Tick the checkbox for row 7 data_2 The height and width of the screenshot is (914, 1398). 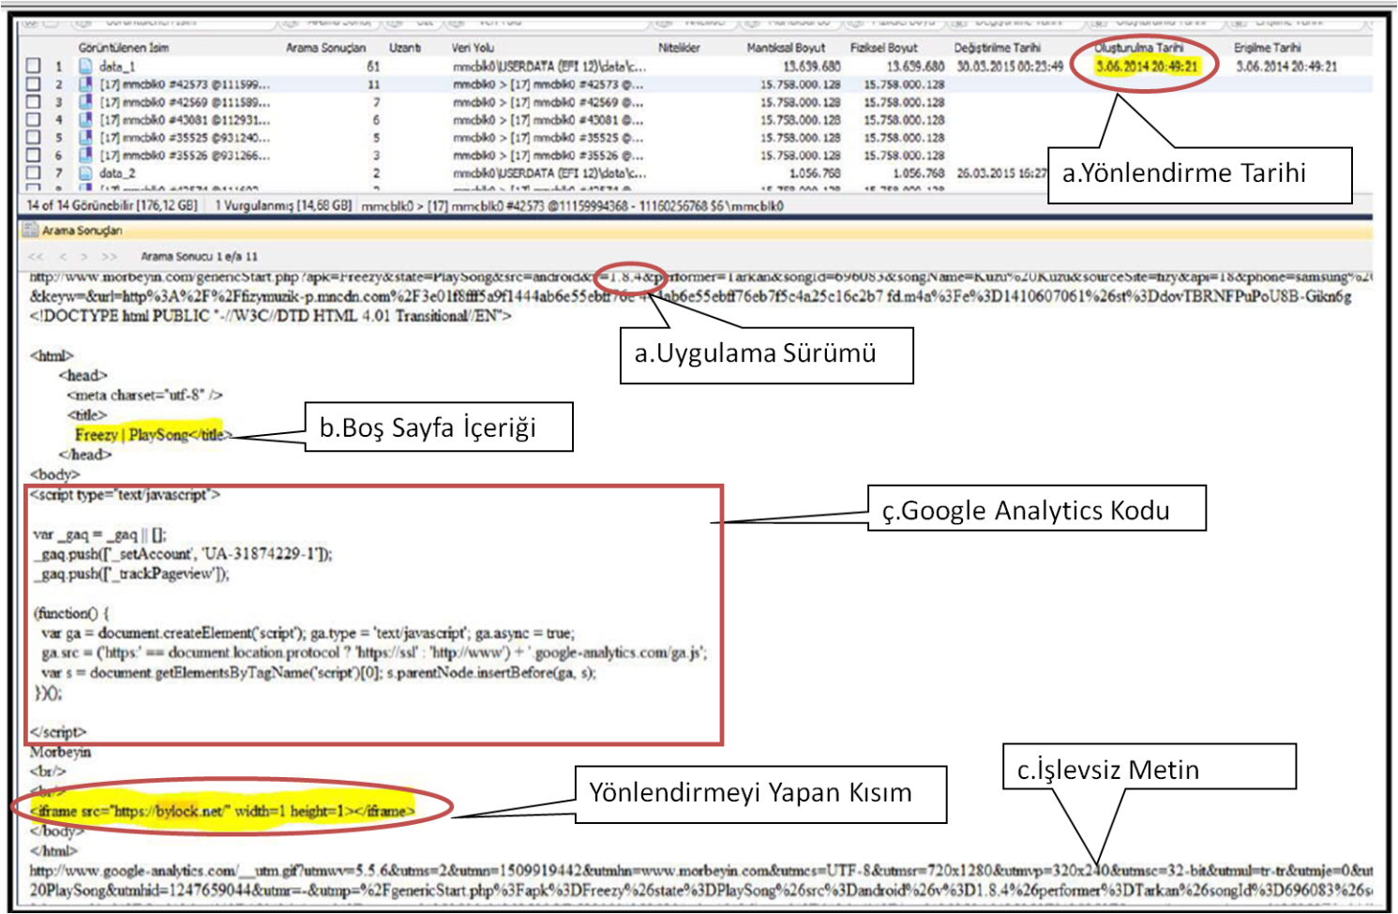34,173
